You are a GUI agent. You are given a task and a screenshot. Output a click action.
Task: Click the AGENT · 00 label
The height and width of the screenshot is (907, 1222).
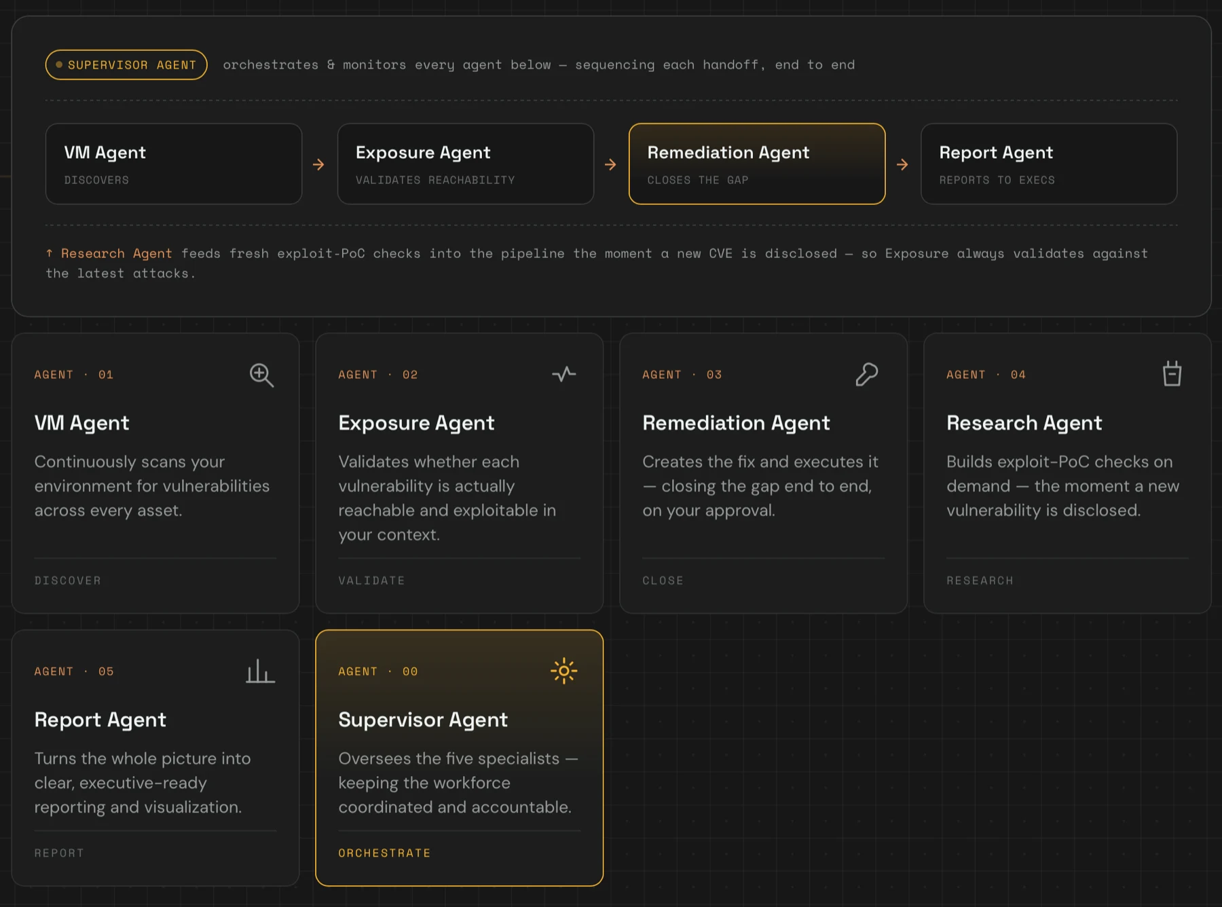378,671
